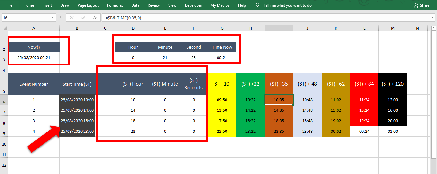Image resolution: width=437 pixels, height=174 pixels.
Task: Click the Insert Function fx icon
Action: (x=95, y=18)
